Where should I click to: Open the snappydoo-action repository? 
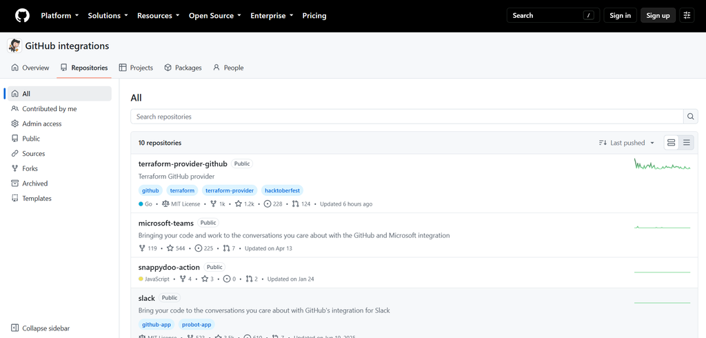(169, 267)
